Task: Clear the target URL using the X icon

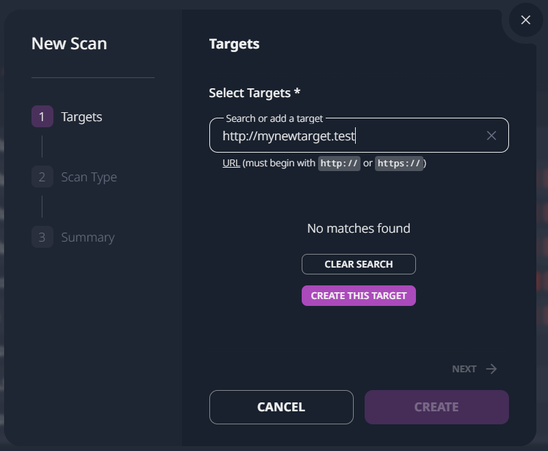Action: [x=491, y=135]
